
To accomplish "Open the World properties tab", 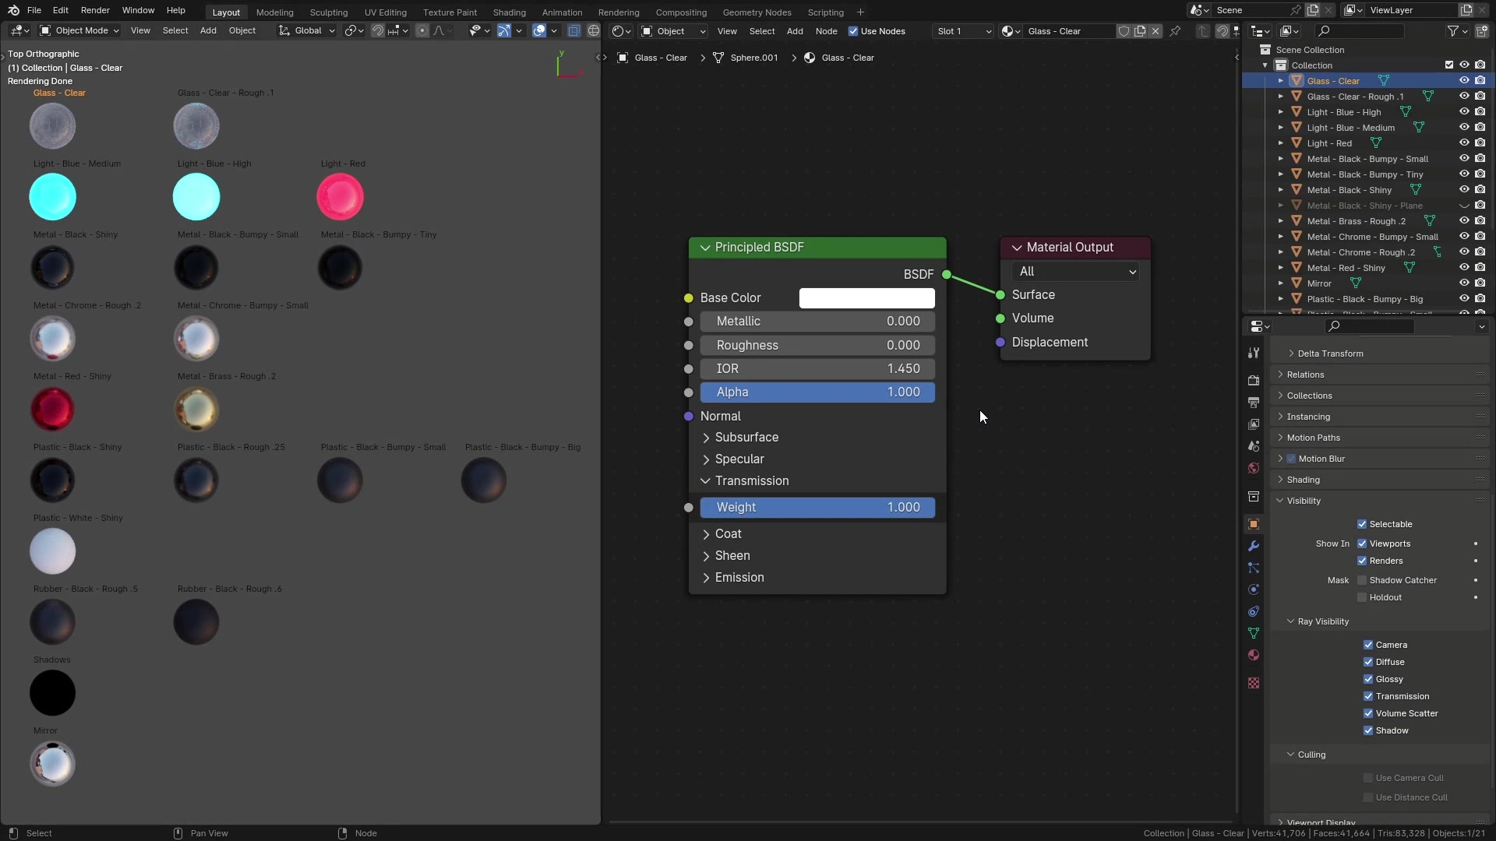I will coord(1254,468).
